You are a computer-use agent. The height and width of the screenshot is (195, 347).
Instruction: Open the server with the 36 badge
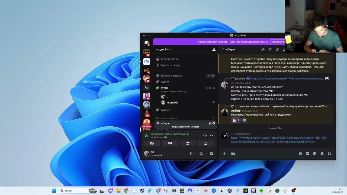(146, 96)
